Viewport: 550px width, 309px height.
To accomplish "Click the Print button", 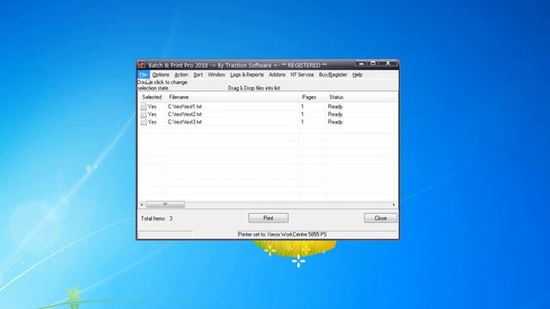I will (268, 218).
